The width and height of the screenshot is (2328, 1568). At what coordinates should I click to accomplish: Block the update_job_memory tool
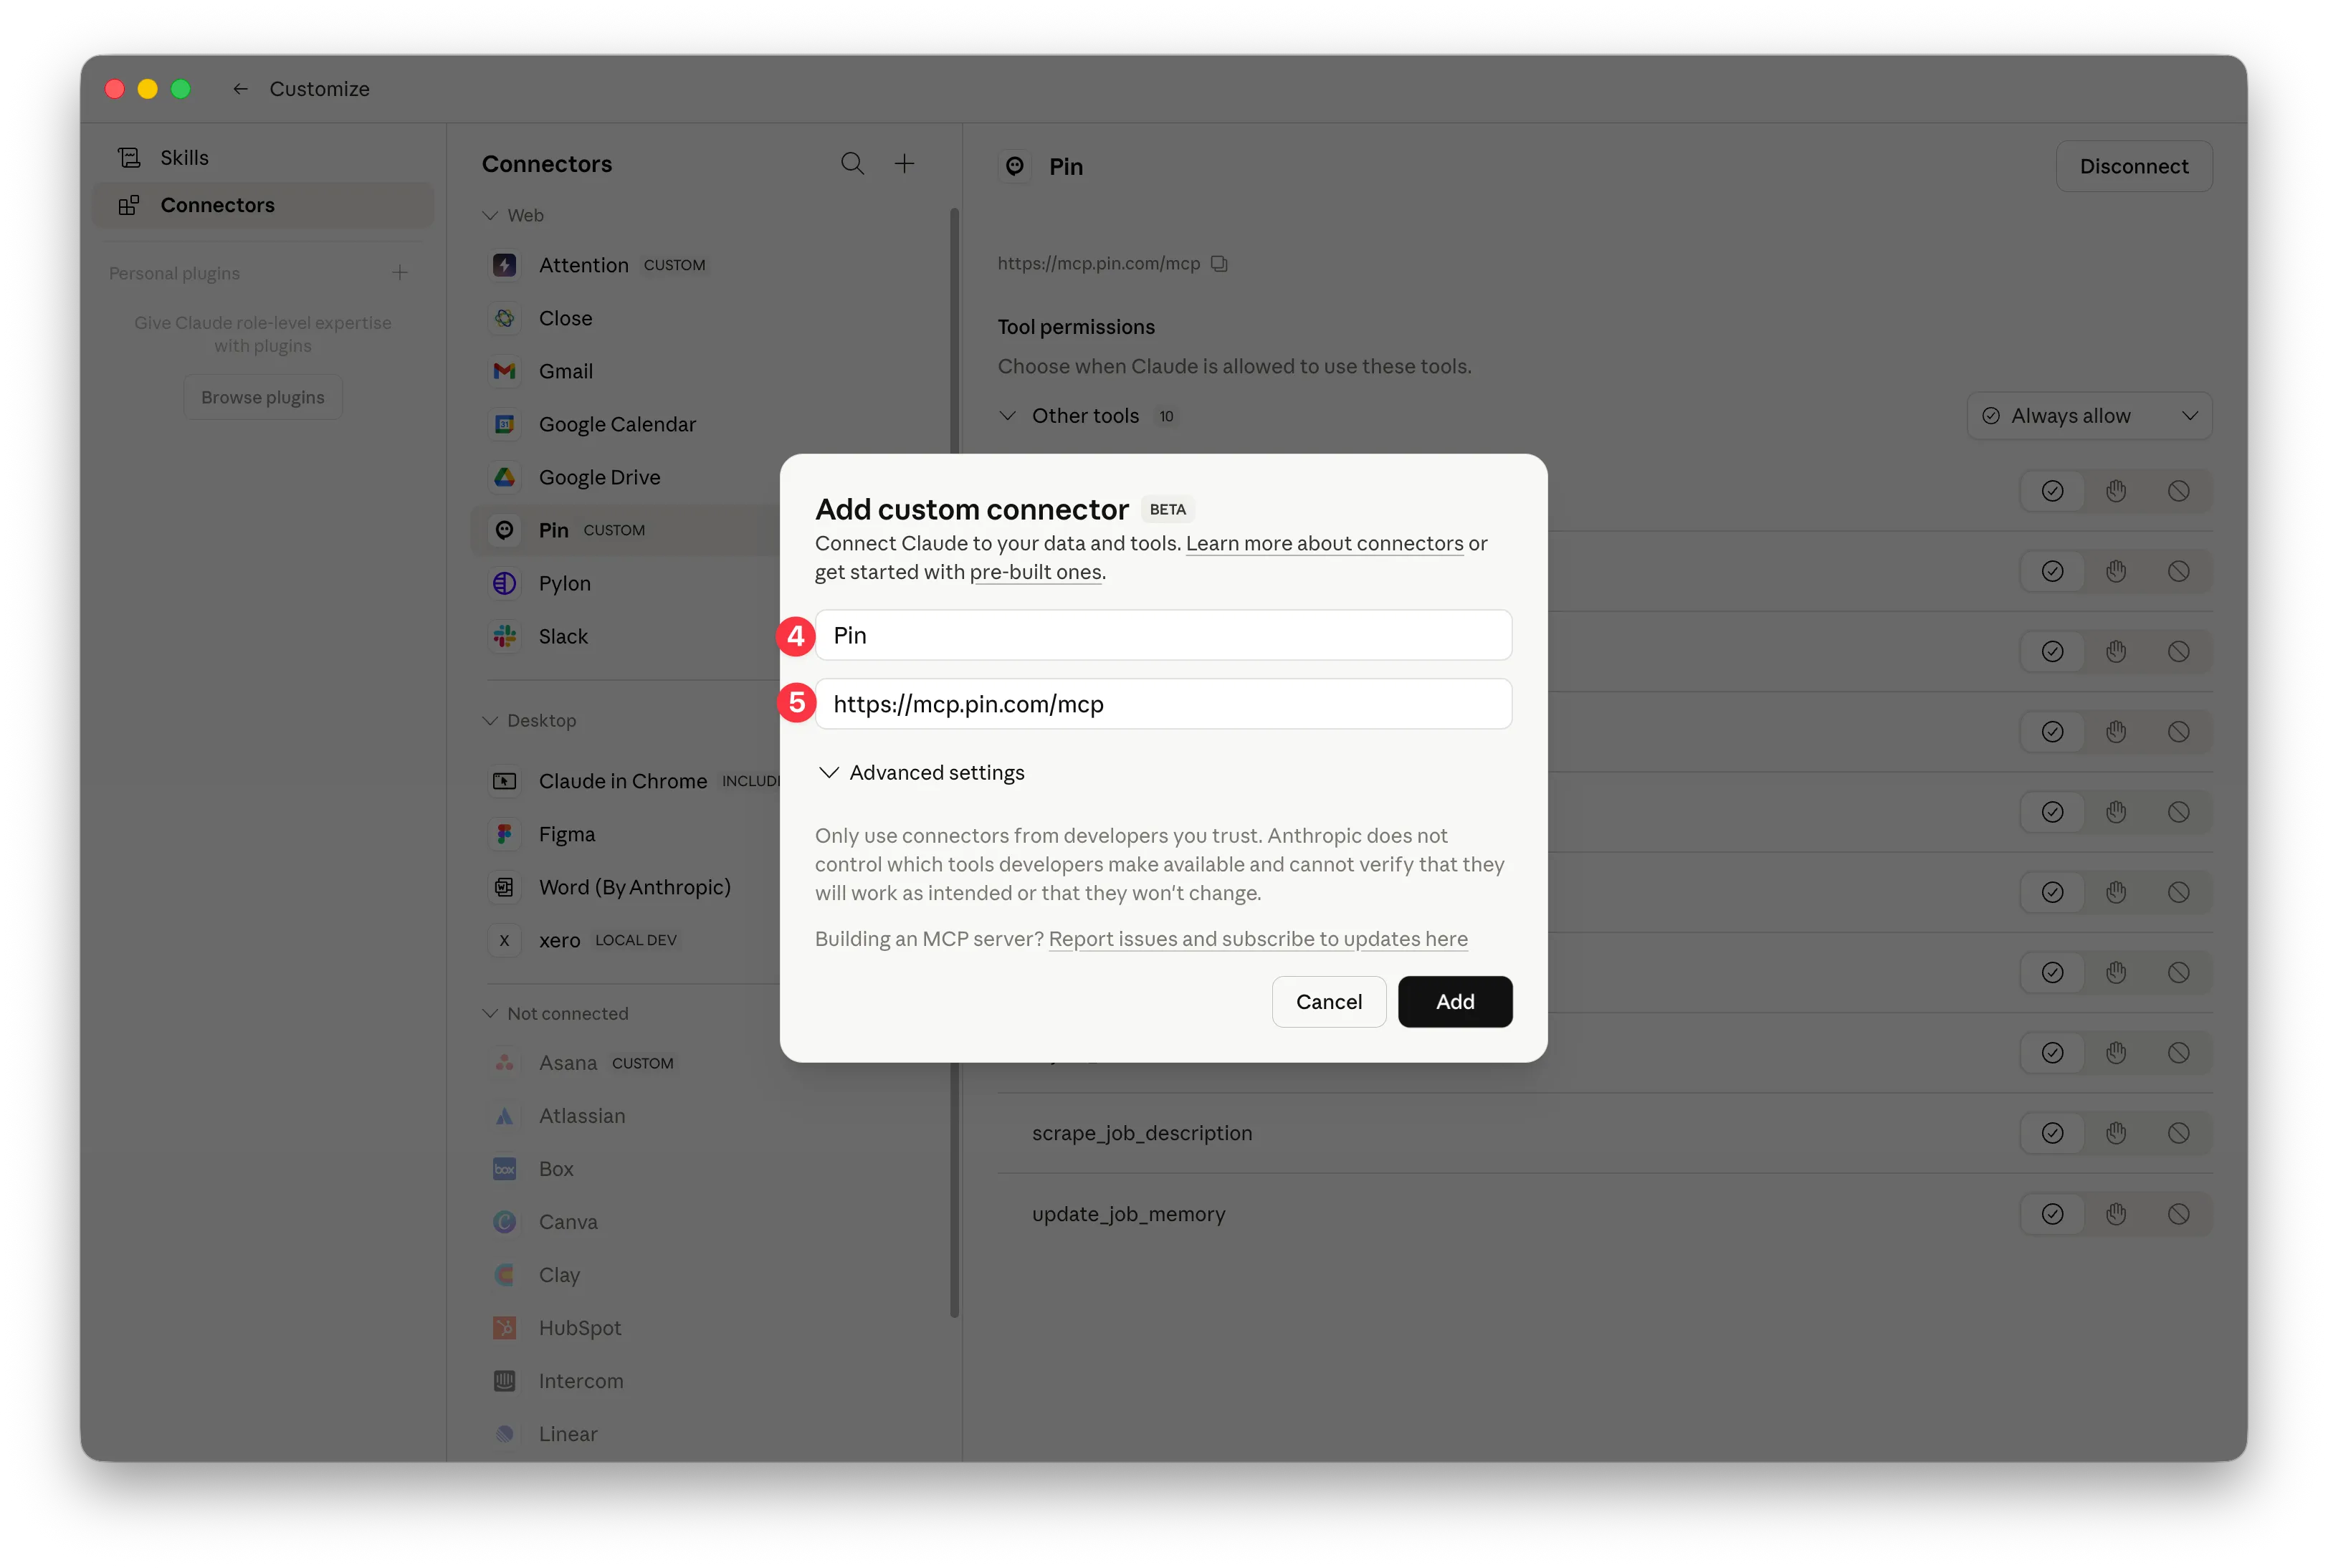pos(2179,1214)
